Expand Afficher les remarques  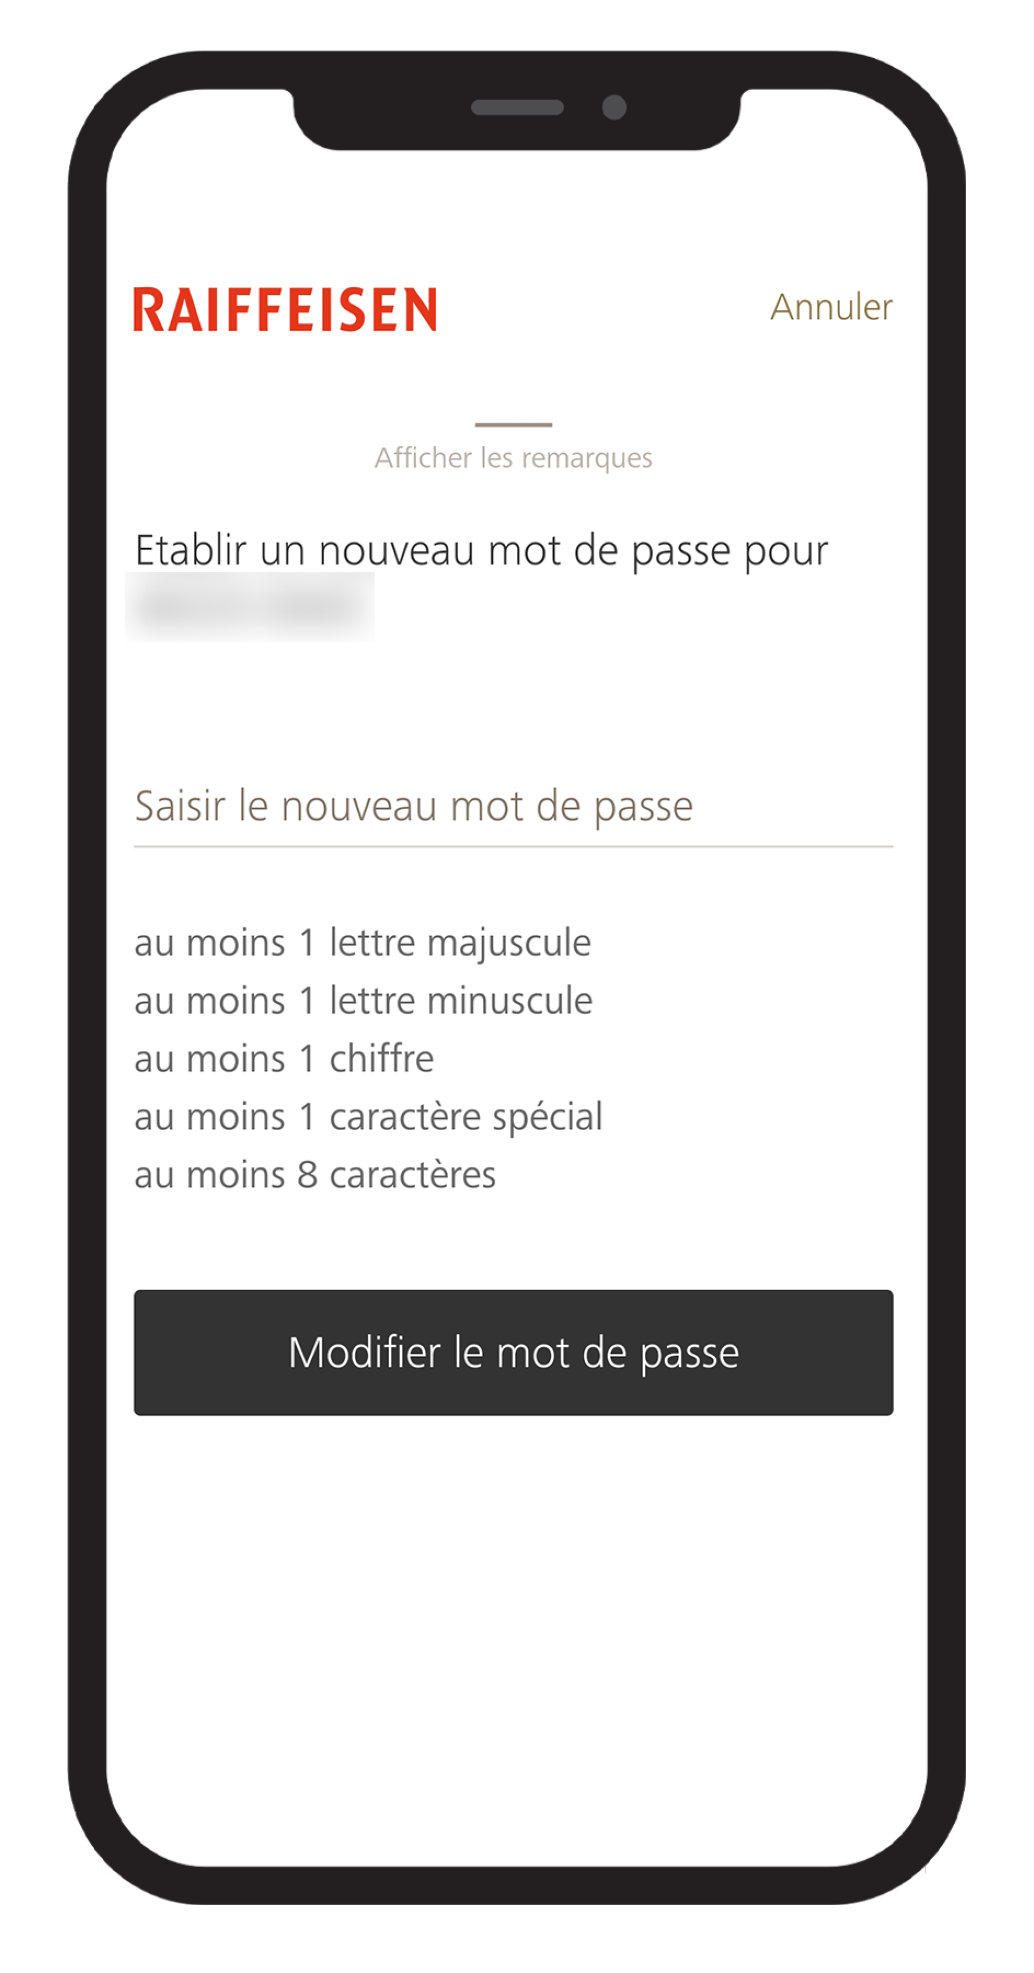[x=513, y=458]
